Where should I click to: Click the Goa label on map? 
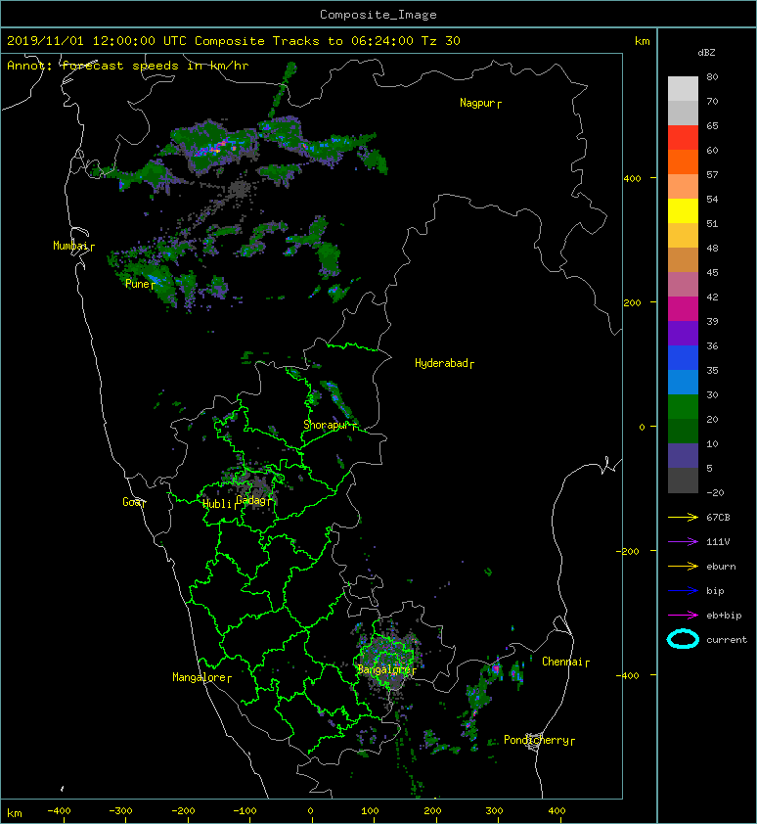point(131,502)
